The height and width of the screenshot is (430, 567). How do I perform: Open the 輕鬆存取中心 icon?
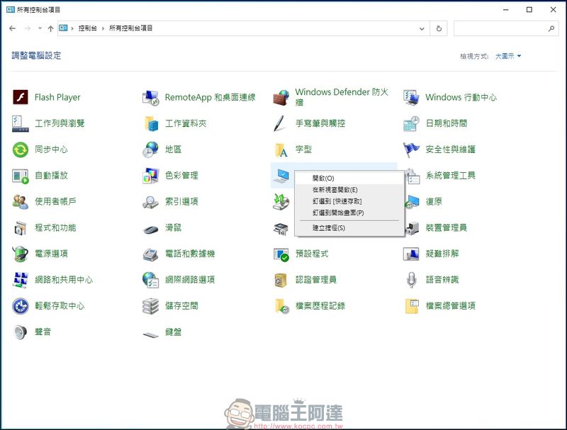[21, 306]
